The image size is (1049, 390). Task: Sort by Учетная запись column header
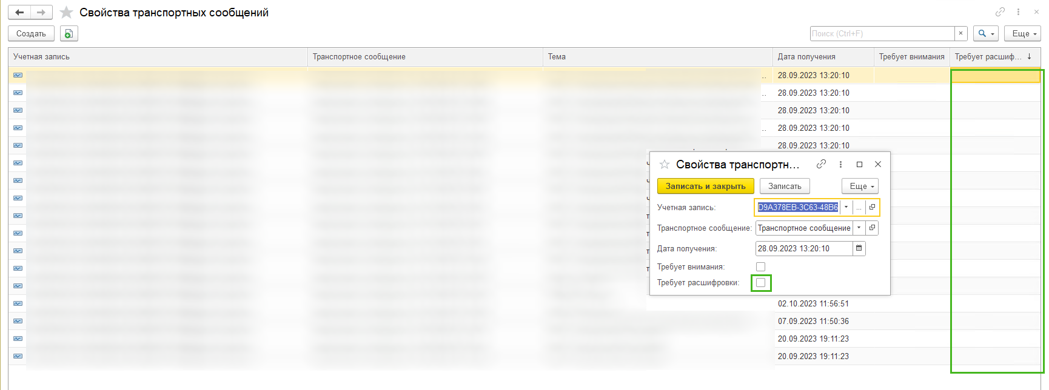click(x=158, y=57)
